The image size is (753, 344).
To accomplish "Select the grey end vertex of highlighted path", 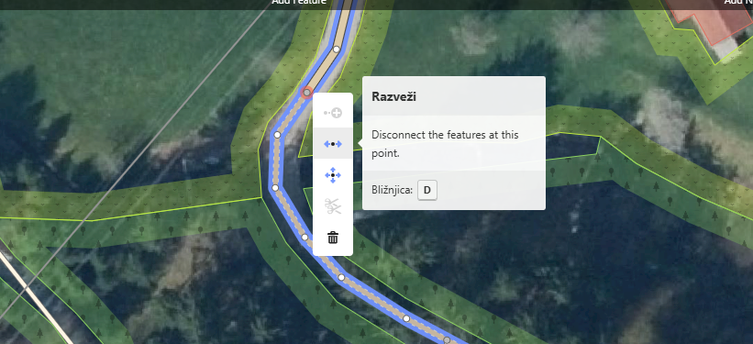I will 447,339.
